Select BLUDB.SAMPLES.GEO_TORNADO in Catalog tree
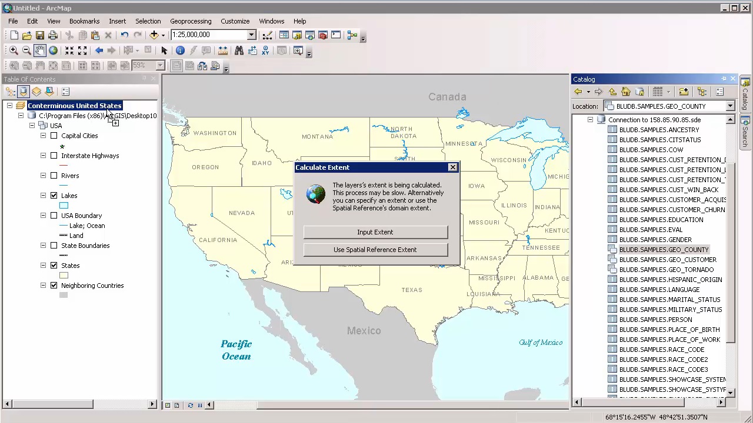The image size is (753, 423). (666, 270)
